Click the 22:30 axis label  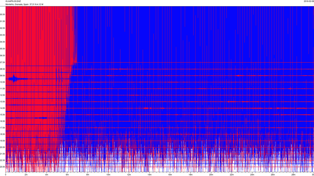(x=2, y=160)
